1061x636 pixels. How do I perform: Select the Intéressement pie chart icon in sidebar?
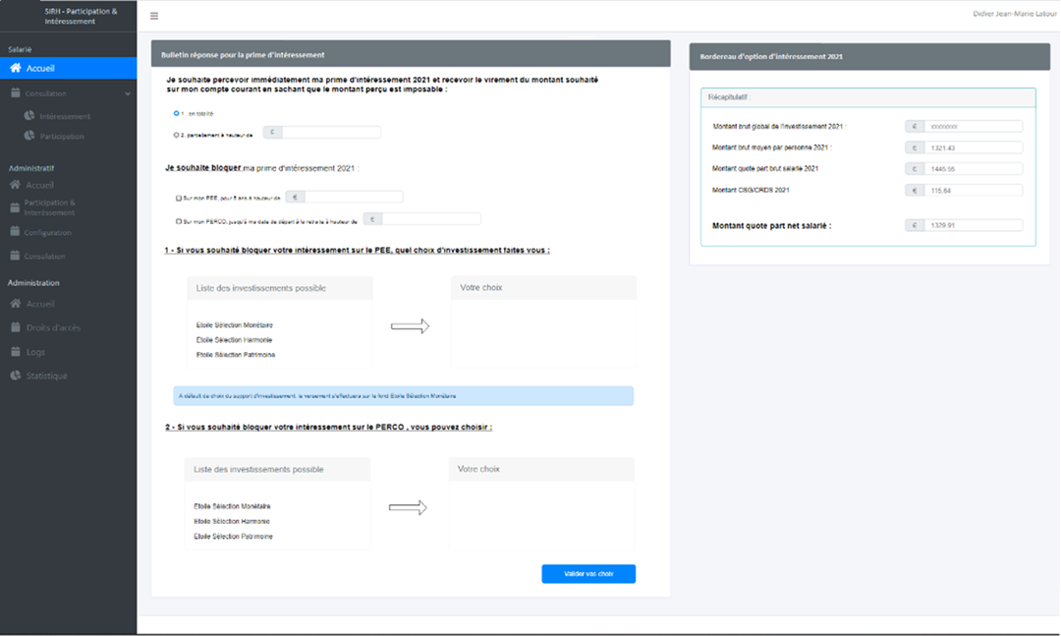tap(31, 116)
